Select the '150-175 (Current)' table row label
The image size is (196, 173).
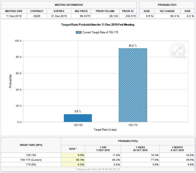[31, 160]
